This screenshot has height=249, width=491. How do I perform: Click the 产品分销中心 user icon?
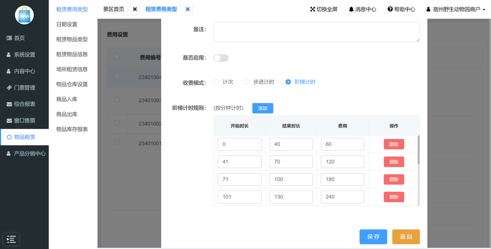pyautogui.click(x=9, y=154)
